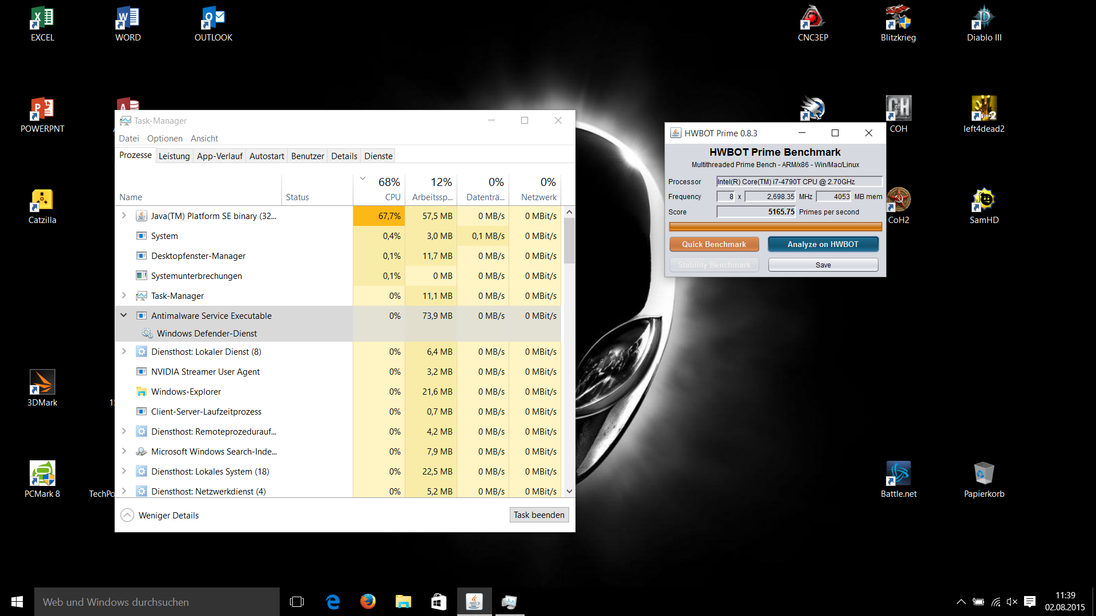This screenshot has height=616, width=1096.
Task: Open the Papierkorb recycle bin
Action: tap(984, 481)
